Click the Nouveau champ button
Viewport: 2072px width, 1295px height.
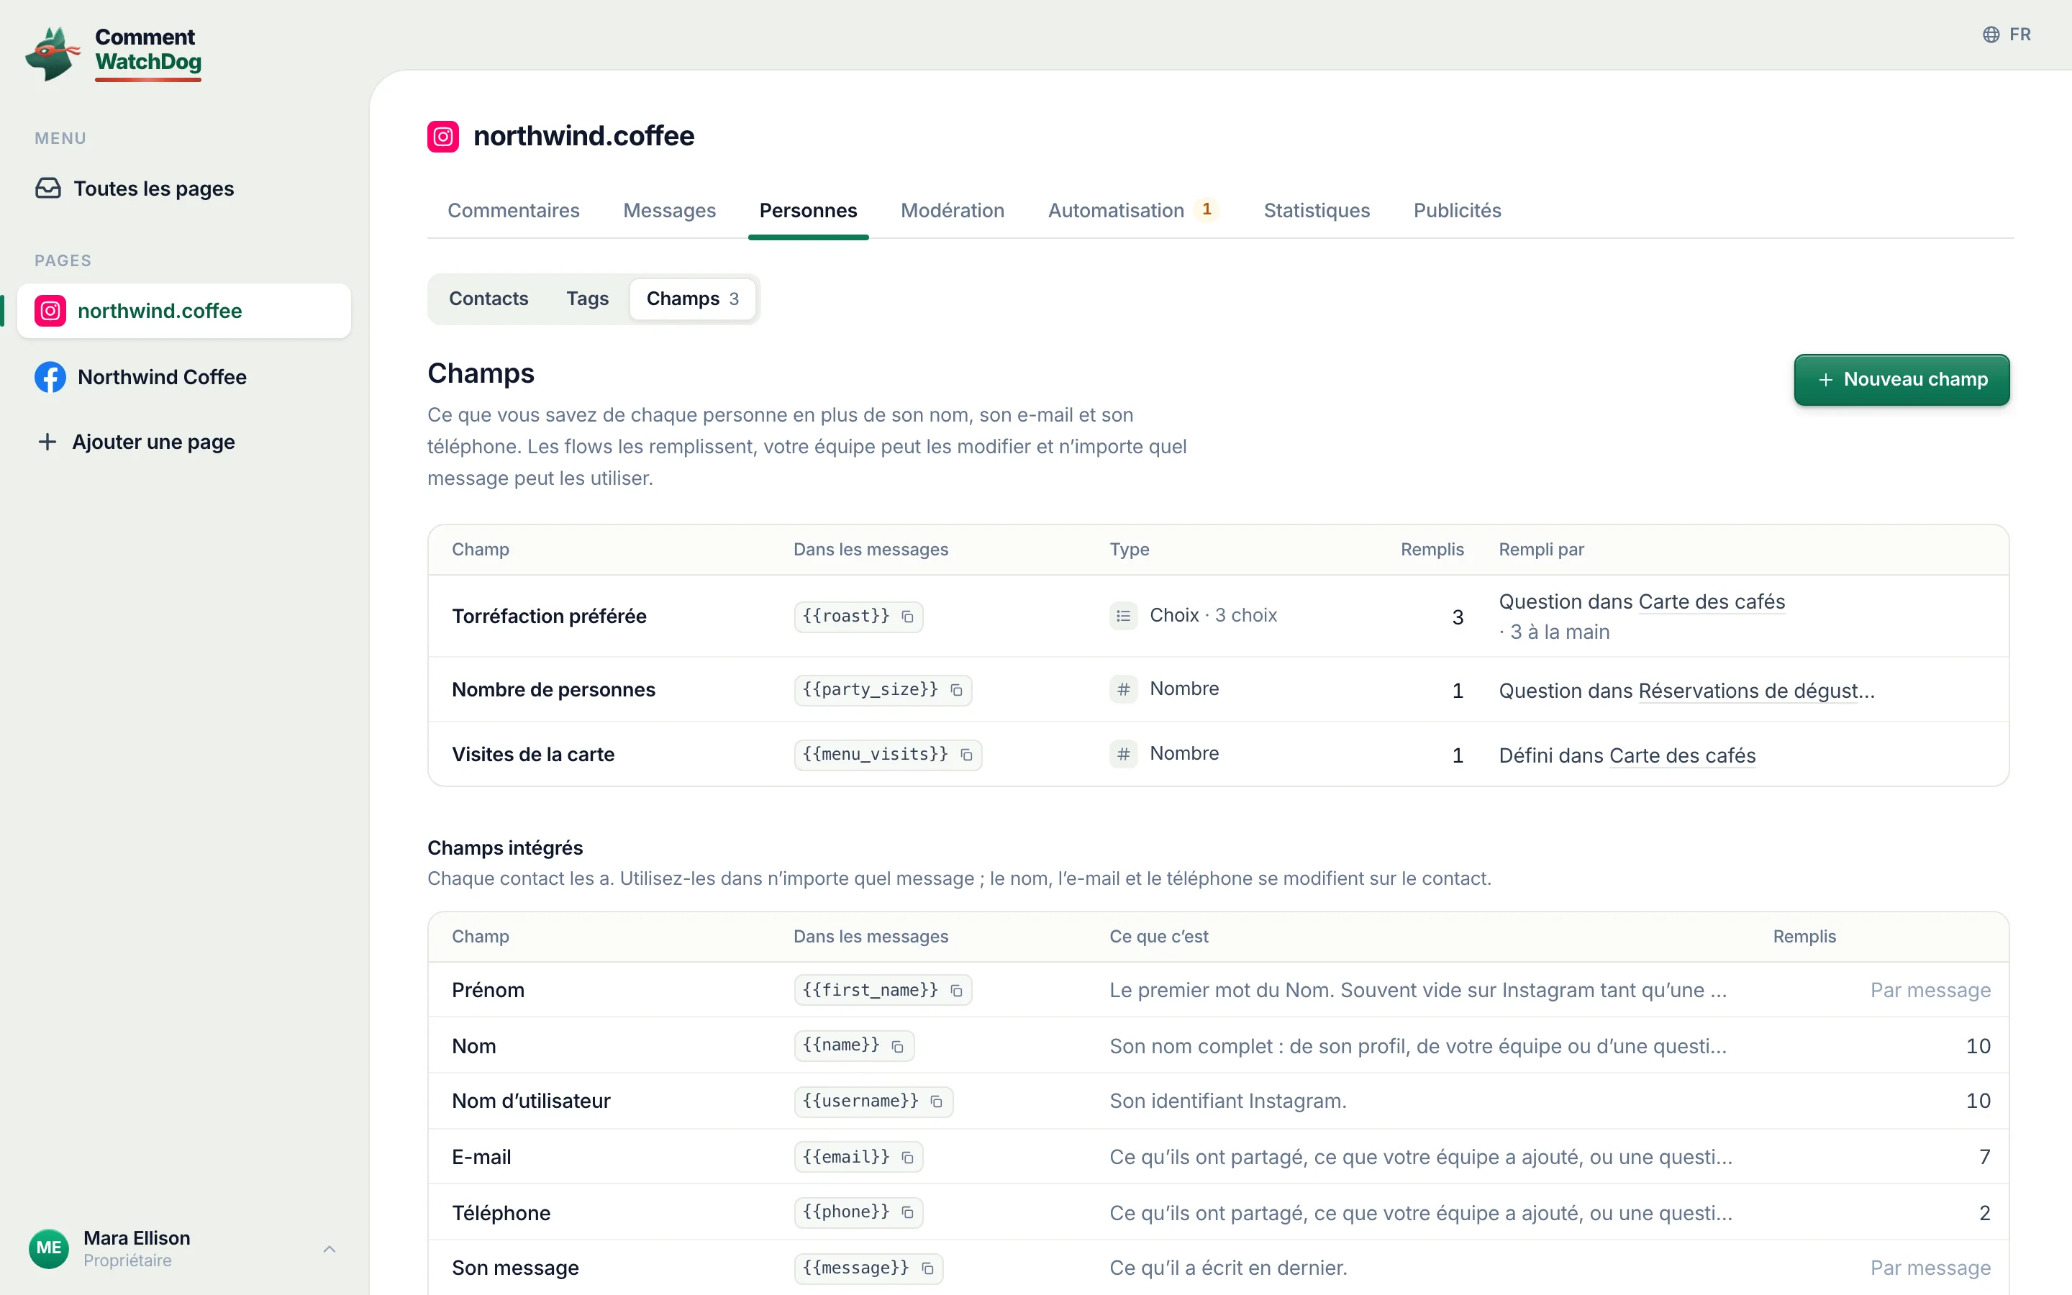[1901, 379]
